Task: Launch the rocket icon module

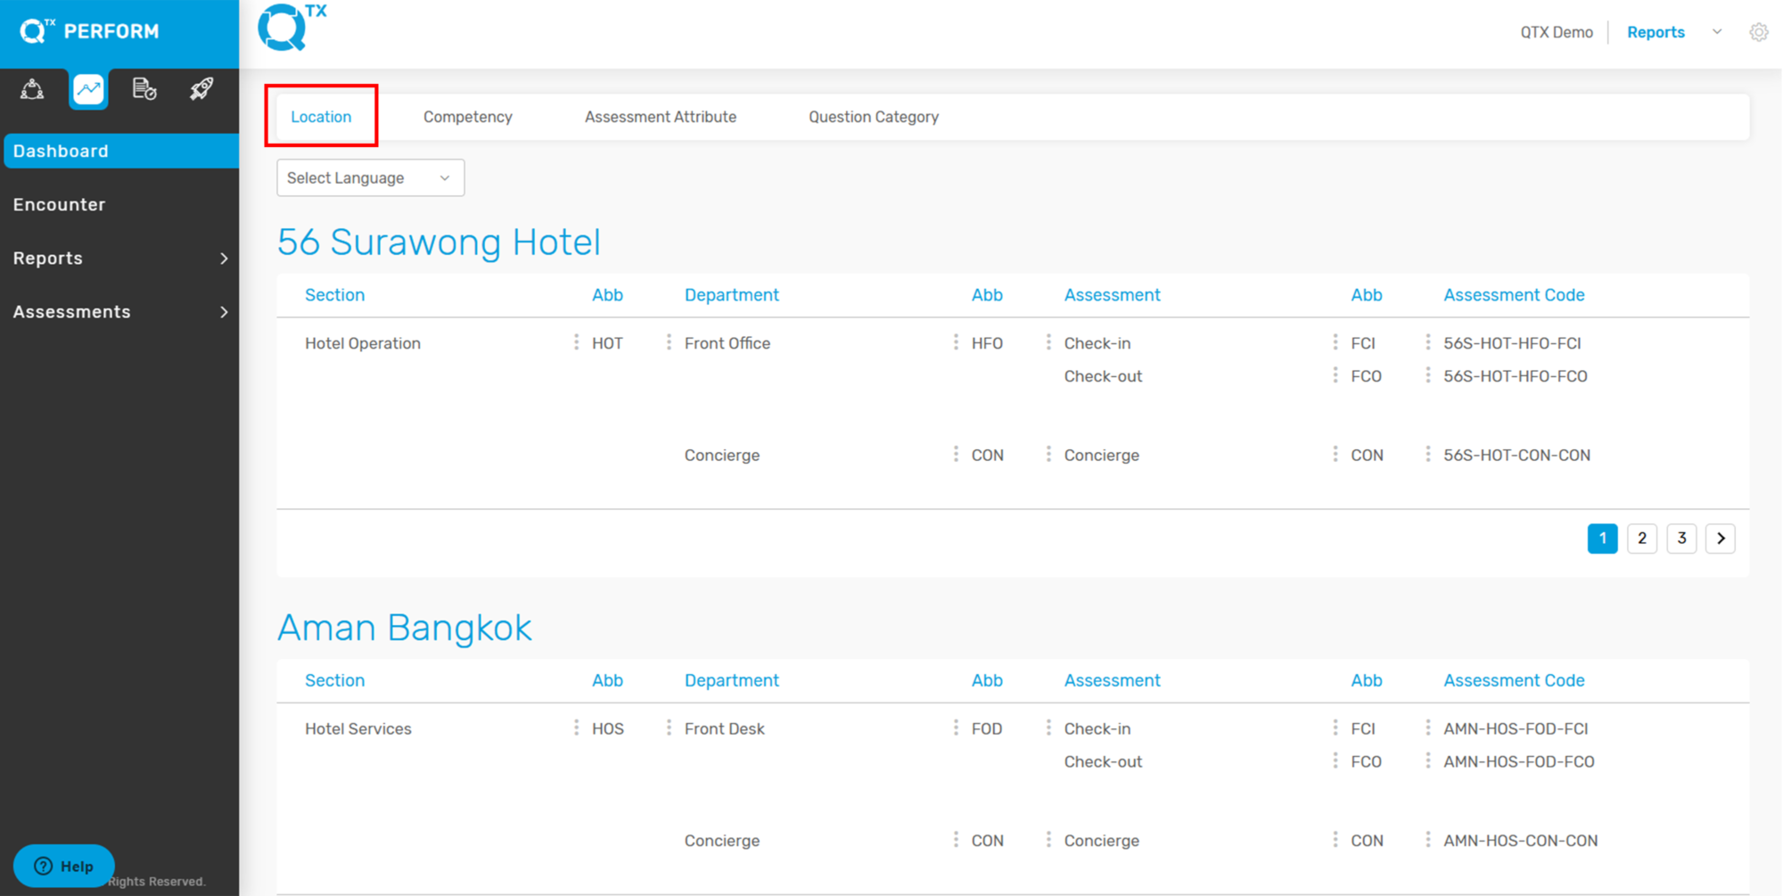Action: pos(201,89)
